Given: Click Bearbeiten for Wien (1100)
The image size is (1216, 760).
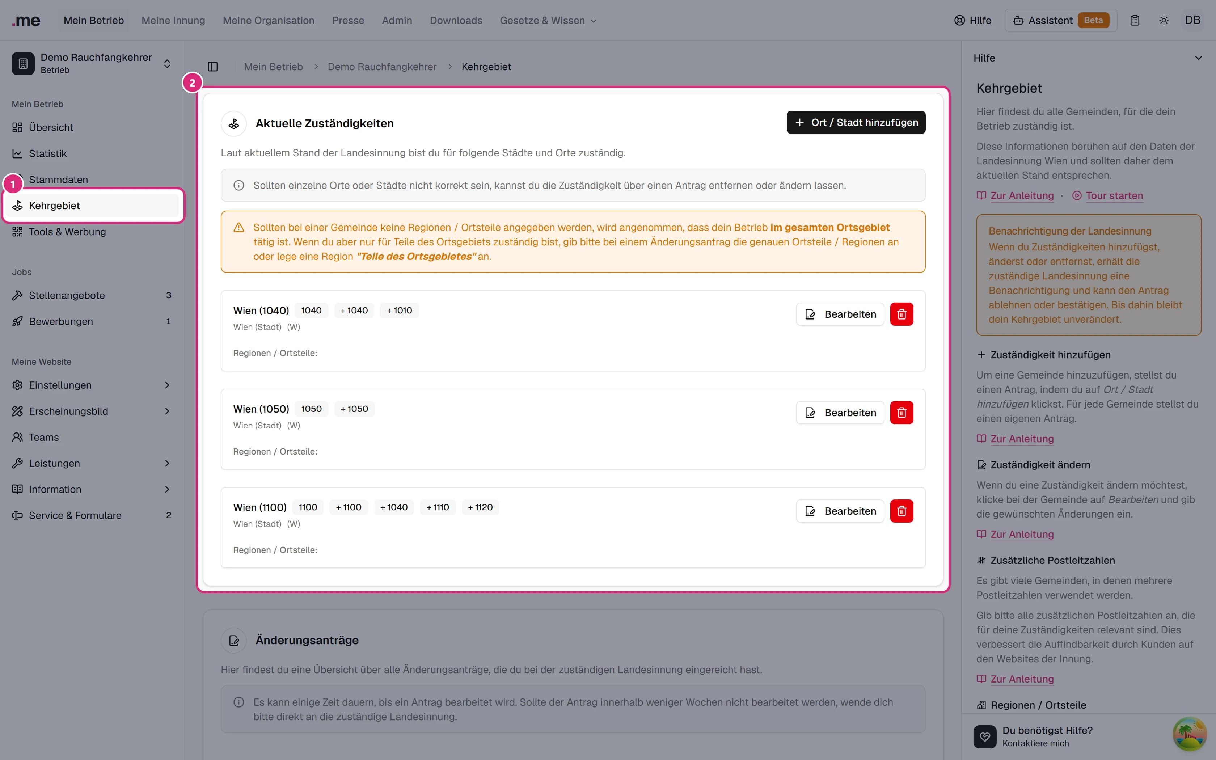Looking at the screenshot, I should point(840,511).
